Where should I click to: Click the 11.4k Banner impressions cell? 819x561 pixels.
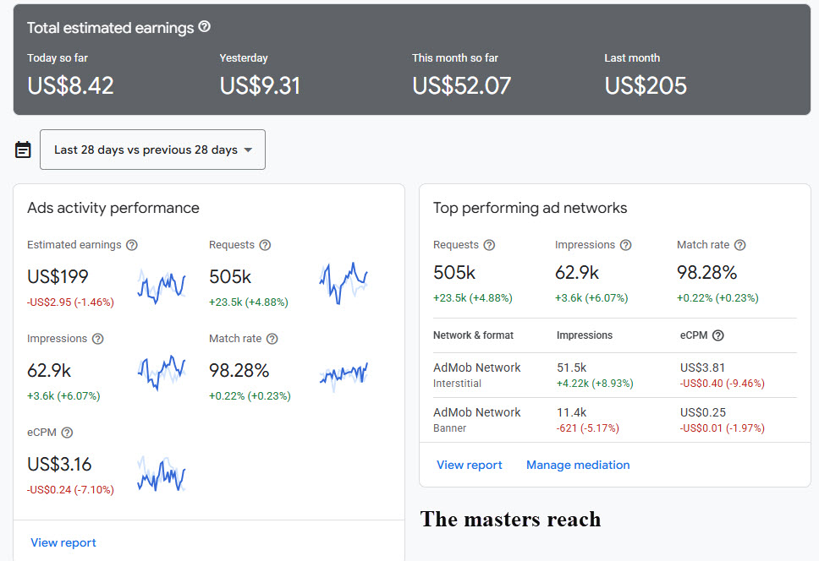(x=571, y=412)
